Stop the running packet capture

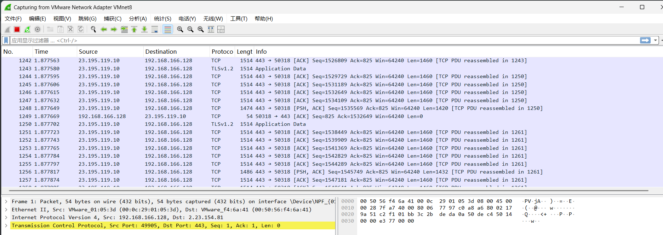(x=17, y=29)
